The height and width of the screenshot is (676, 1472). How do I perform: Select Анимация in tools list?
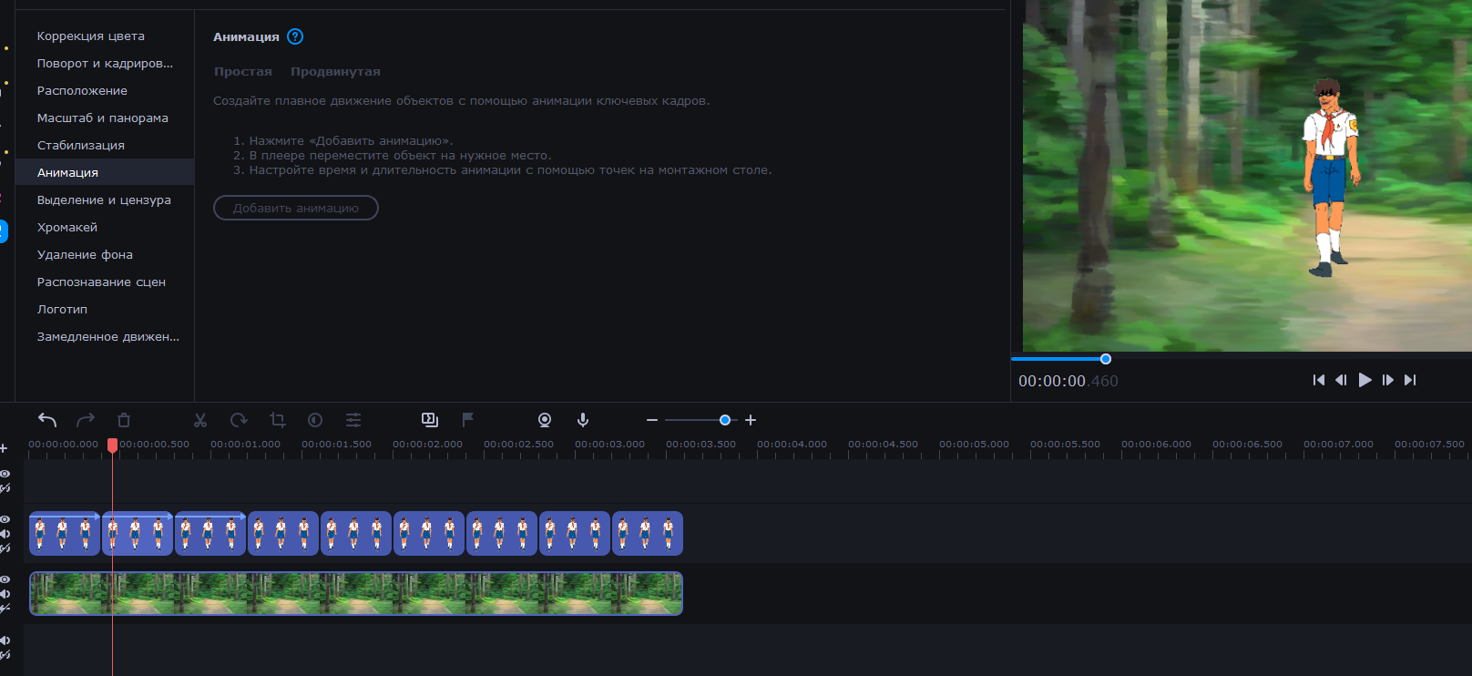[105, 172]
